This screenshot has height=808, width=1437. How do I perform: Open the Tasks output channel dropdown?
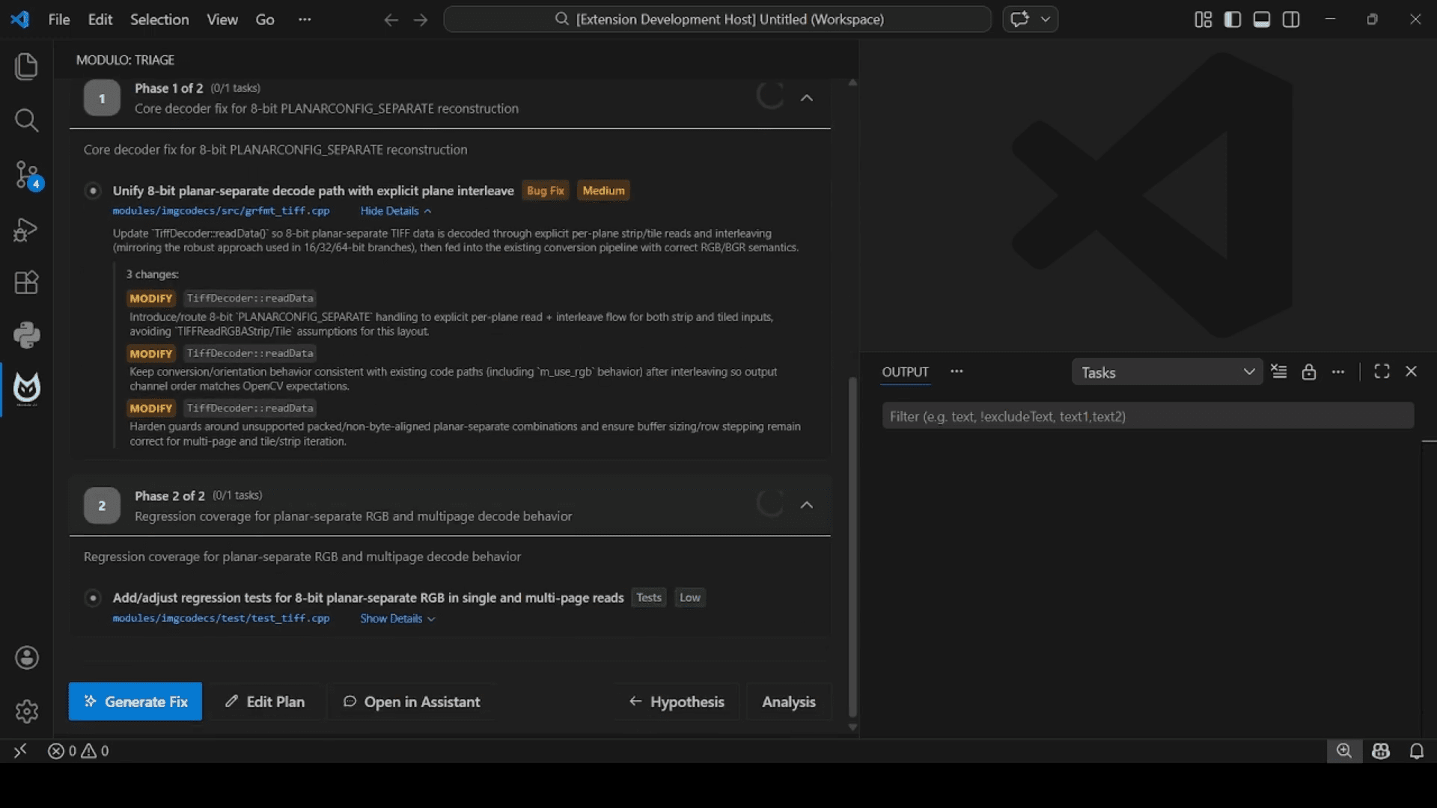click(1167, 372)
